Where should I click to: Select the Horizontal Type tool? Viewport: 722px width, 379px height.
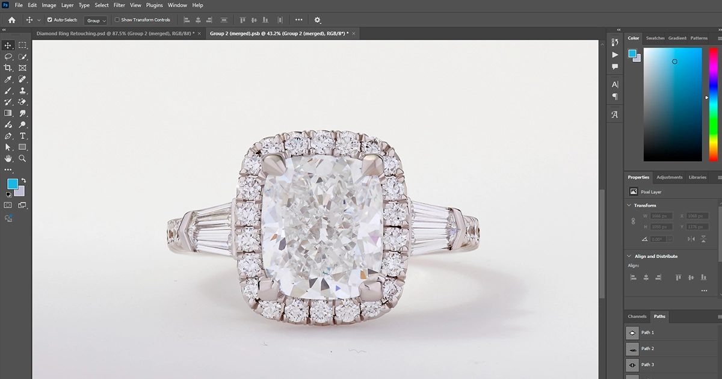click(x=22, y=137)
